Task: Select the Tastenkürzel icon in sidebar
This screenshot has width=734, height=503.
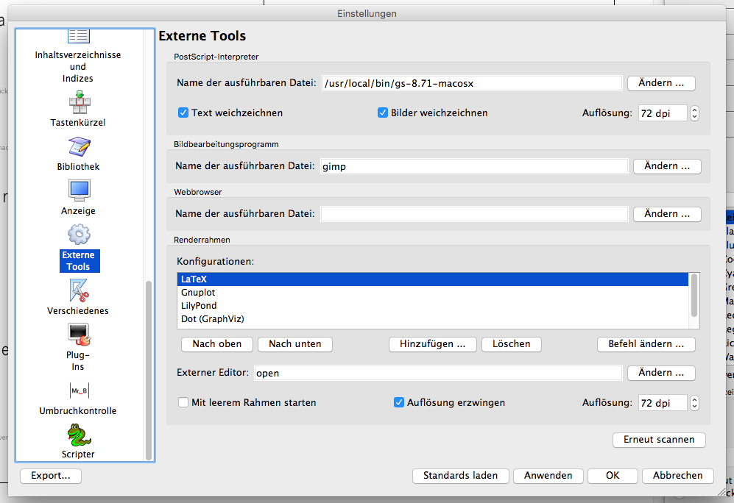Action: coord(78,101)
